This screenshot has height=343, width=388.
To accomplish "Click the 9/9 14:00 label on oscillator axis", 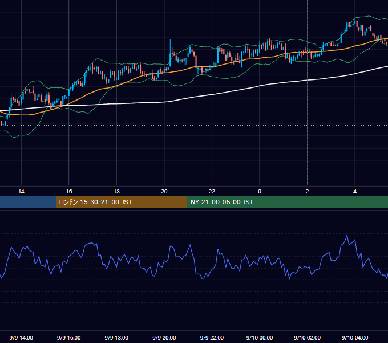I will pos(21,337).
